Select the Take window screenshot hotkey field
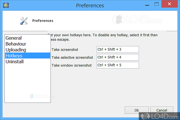The width and height of the screenshot is (180, 120). [118, 65]
